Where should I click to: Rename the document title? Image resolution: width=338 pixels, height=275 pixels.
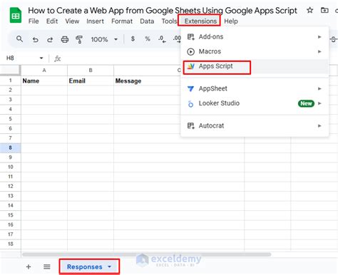[x=163, y=11]
